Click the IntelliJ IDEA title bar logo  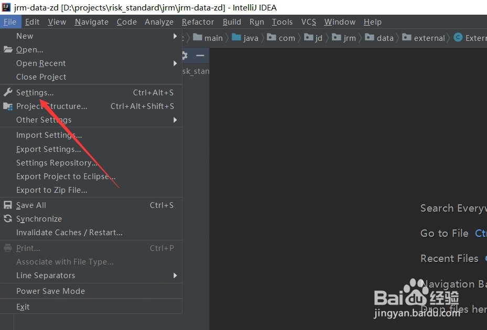6,7
